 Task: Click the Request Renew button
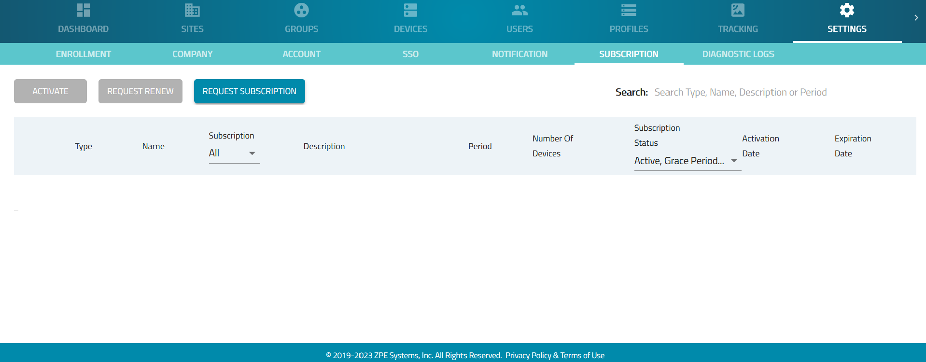140,91
